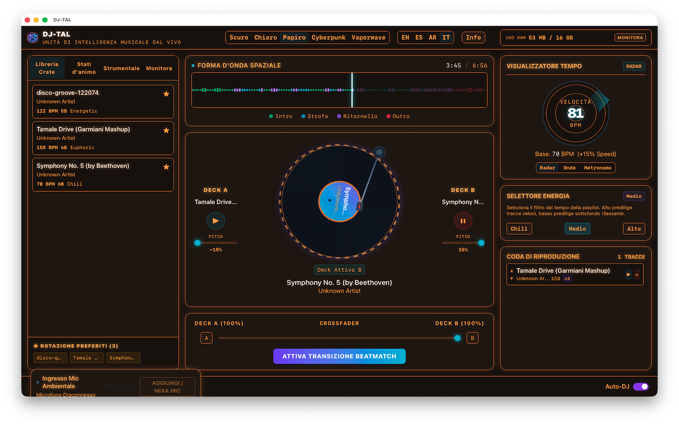Play queued Tamale Drive track
Viewport: 679px width, 424px height.
tap(629, 275)
